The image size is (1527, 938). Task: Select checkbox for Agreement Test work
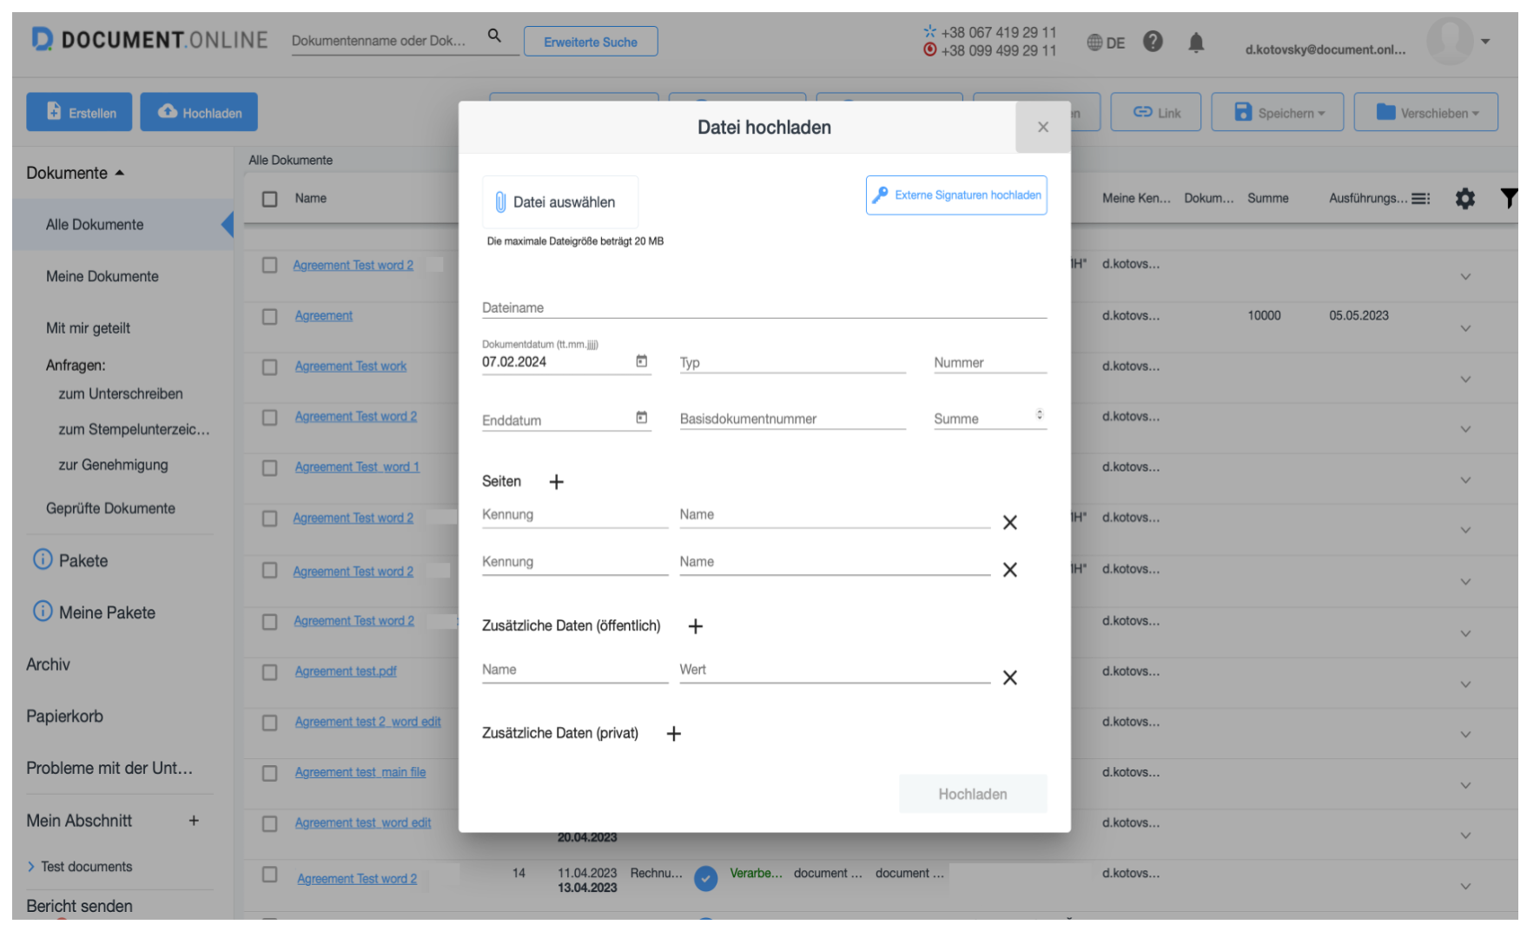[270, 367]
